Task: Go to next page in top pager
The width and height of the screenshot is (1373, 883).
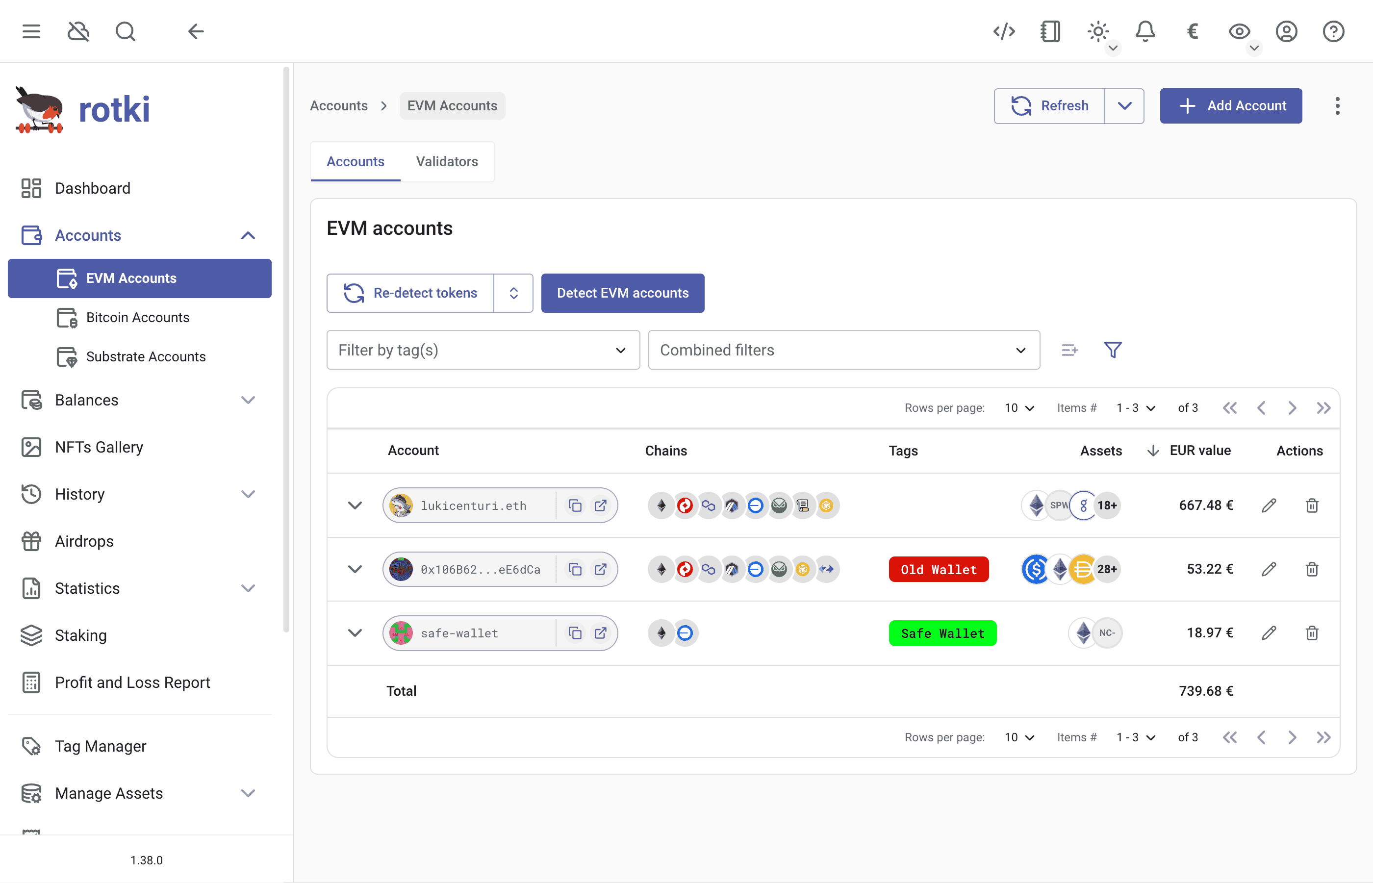Action: tap(1292, 408)
